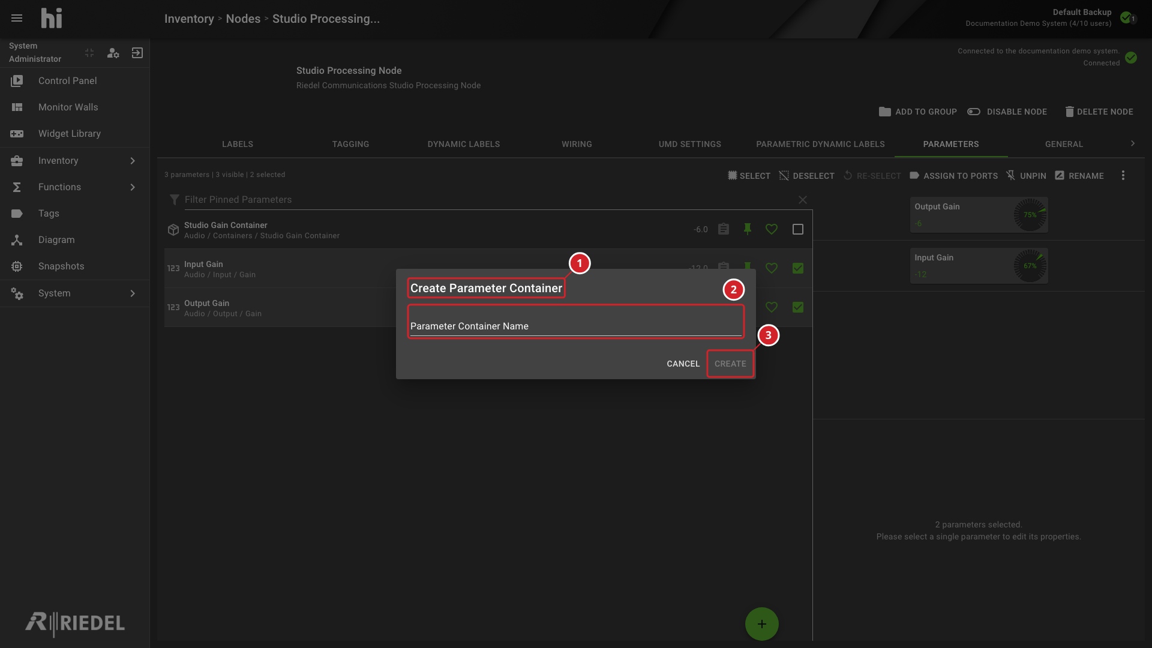The width and height of the screenshot is (1152, 648).
Task: Focus the Filter Pinned Parameters field
Action: coord(489,200)
